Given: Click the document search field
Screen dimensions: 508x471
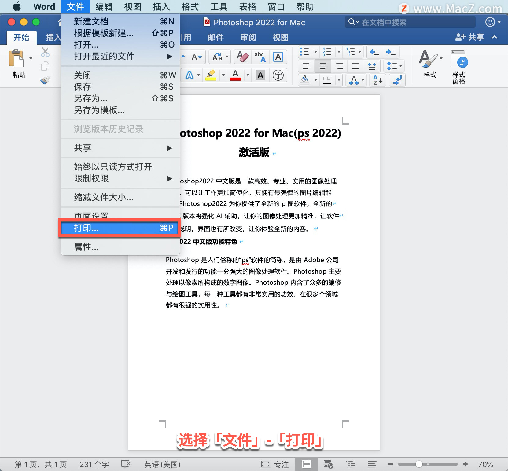Looking at the screenshot, I should 410,22.
